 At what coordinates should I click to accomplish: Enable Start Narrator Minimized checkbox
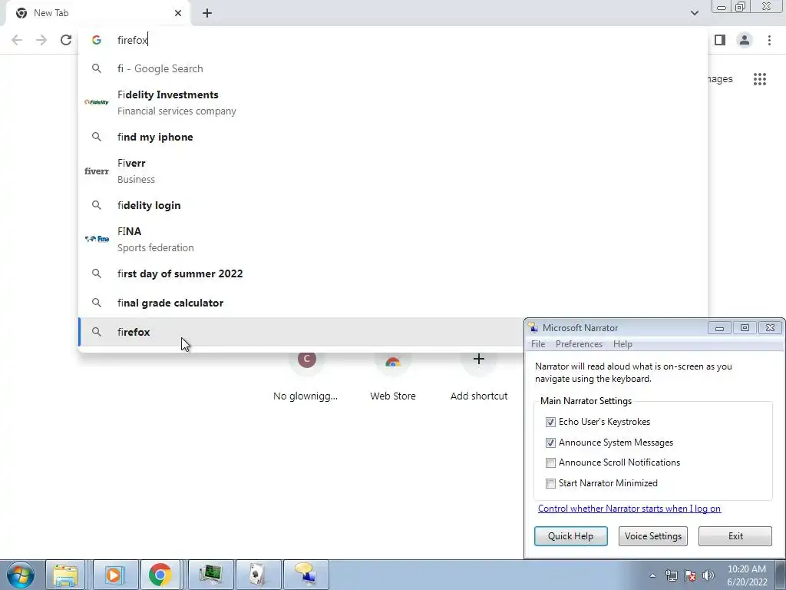click(550, 484)
